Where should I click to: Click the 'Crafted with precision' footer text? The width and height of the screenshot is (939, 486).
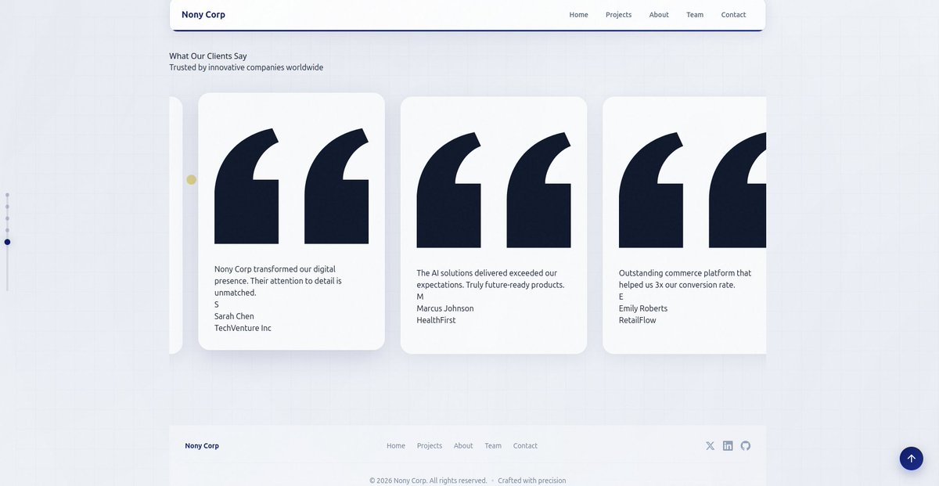pyautogui.click(x=532, y=481)
